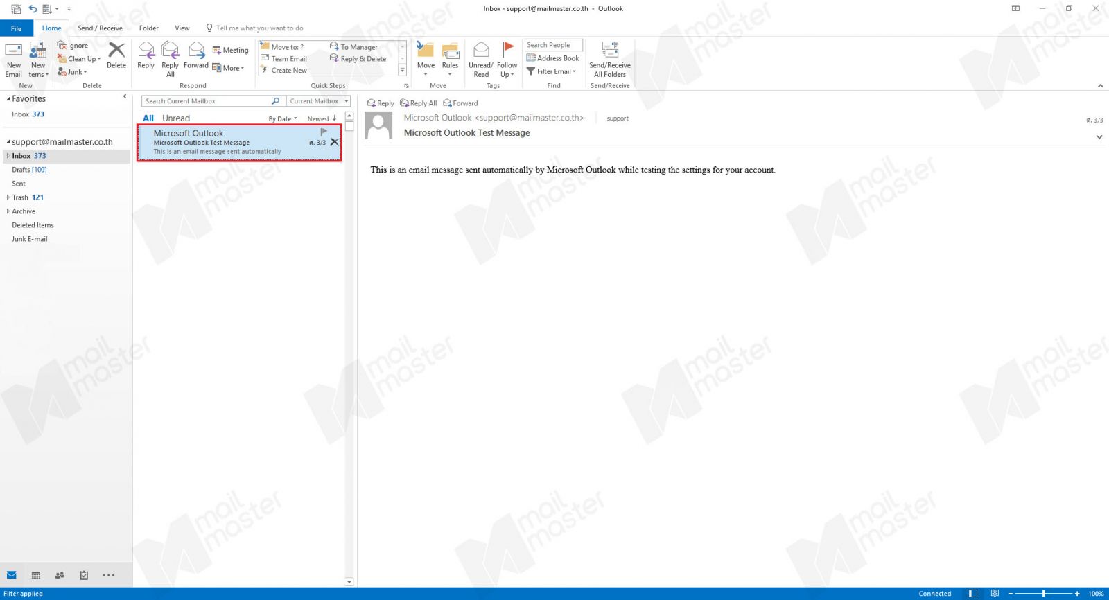Switch to the Folder tab
This screenshot has height=600, width=1109.
[x=148, y=28]
